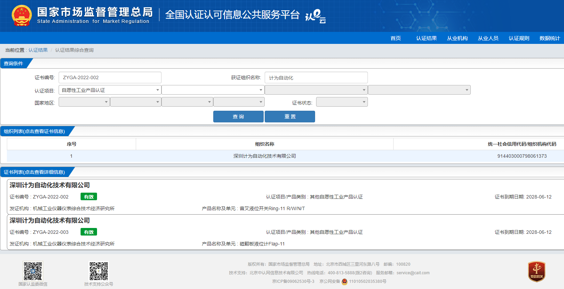Click the second card's 证书到期日期 2028-06-12
Image resolution: width=564 pixels, height=289 pixels.
click(x=523, y=232)
